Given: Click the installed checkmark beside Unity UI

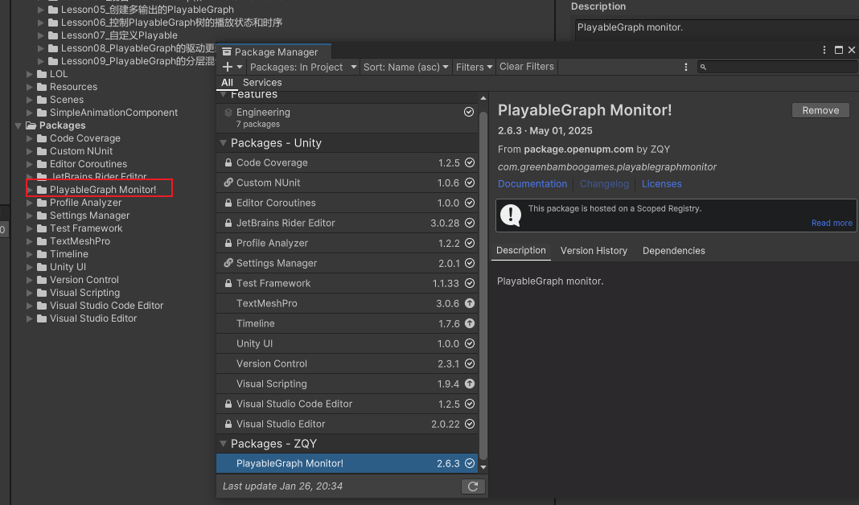Looking at the screenshot, I should point(470,343).
